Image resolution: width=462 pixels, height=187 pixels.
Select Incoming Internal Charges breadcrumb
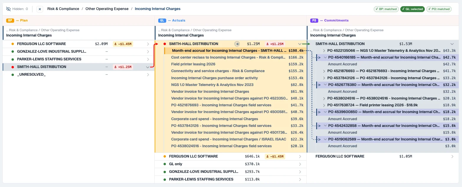click(158, 9)
